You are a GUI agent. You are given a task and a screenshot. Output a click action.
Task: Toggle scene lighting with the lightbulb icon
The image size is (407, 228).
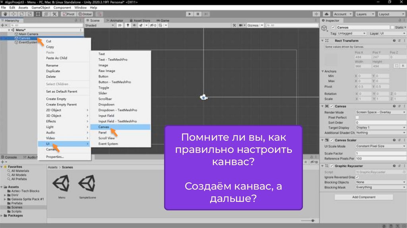tap(128, 25)
